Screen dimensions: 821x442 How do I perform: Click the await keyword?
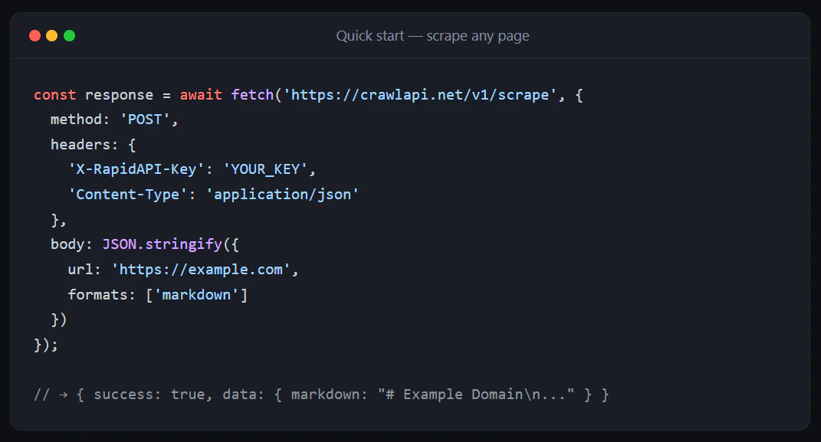point(201,94)
